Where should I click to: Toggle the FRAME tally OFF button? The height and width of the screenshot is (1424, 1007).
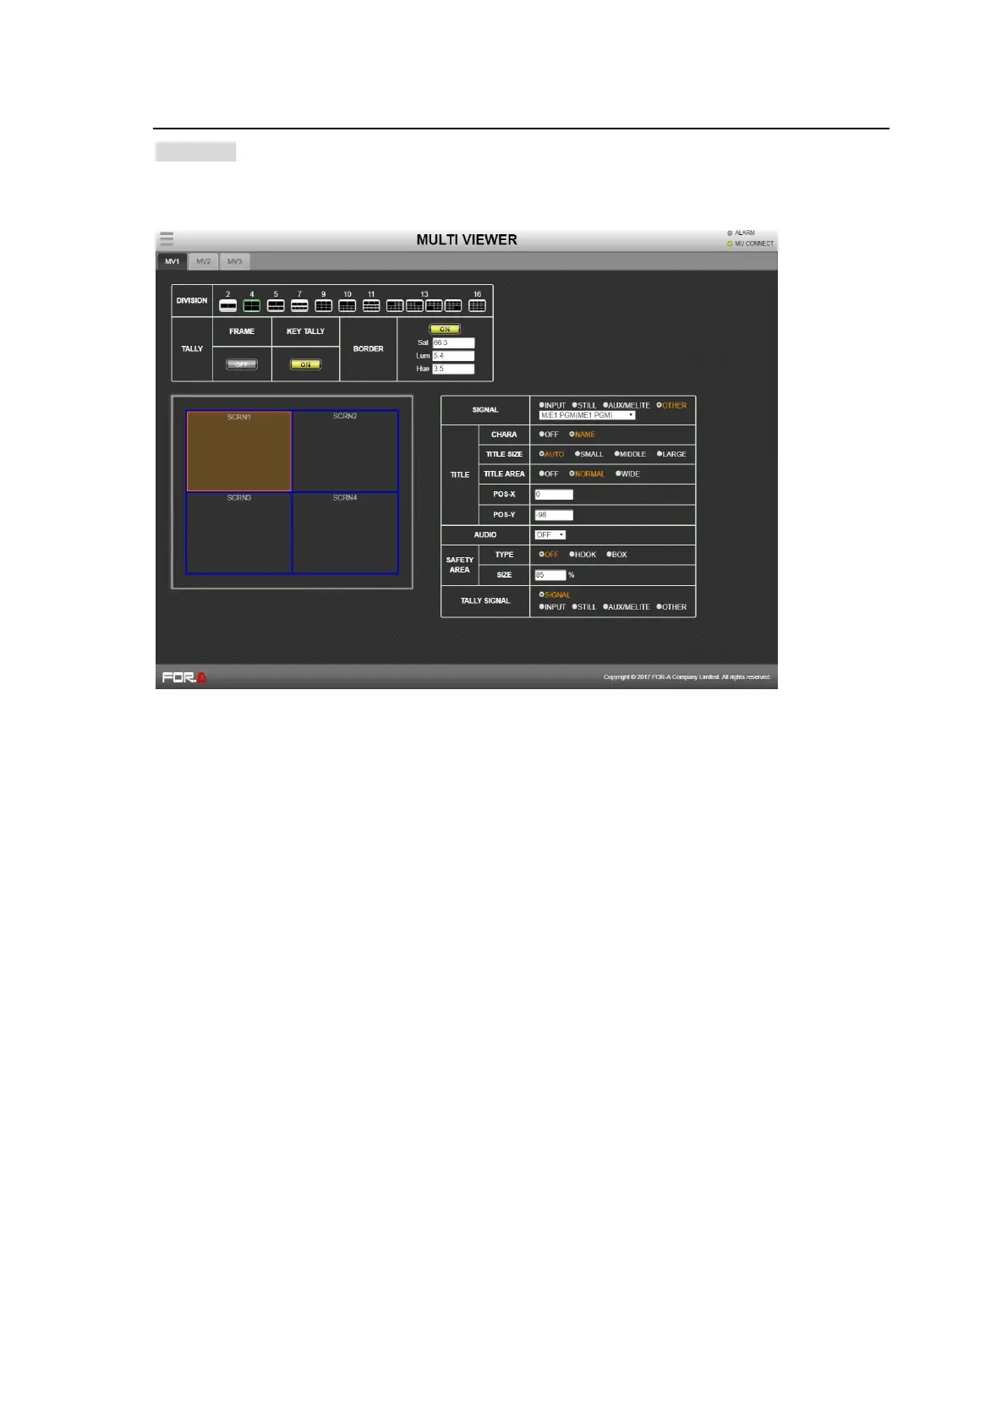click(x=242, y=364)
